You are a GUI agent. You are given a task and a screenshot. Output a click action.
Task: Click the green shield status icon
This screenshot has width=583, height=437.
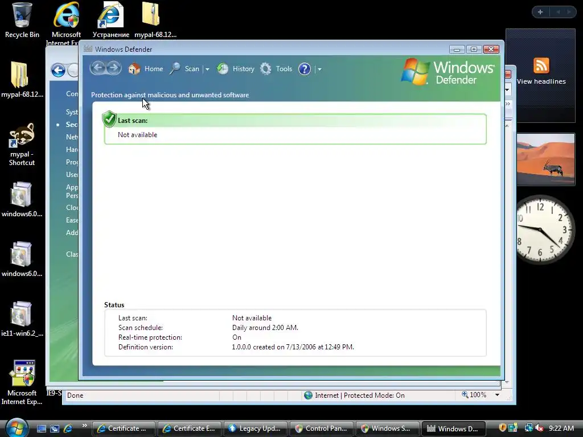[x=109, y=119]
